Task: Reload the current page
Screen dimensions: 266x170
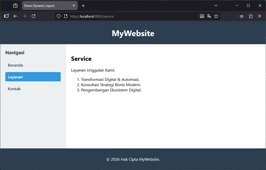Action: pos(34,16)
